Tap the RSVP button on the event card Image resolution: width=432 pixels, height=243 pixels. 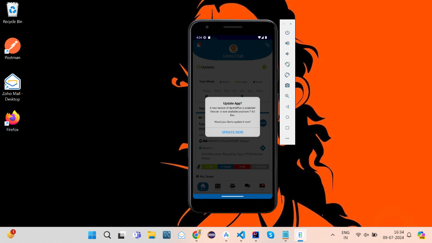point(263,123)
